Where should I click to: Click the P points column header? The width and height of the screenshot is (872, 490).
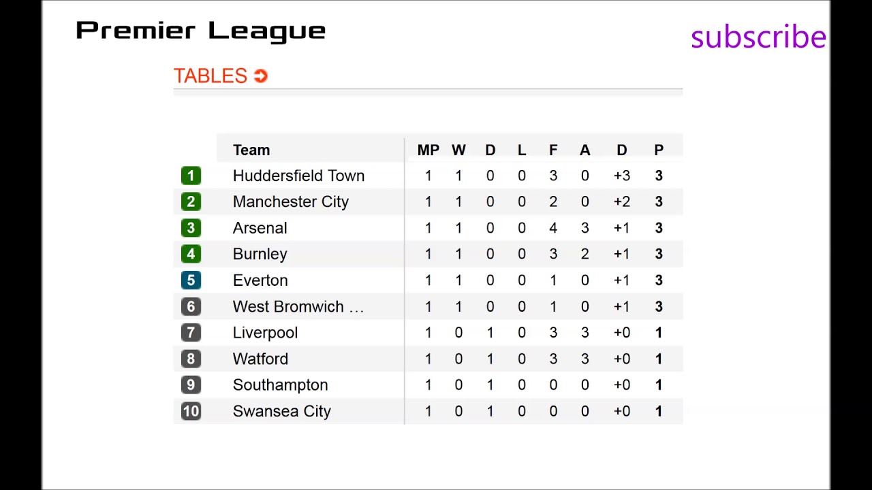[659, 150]
